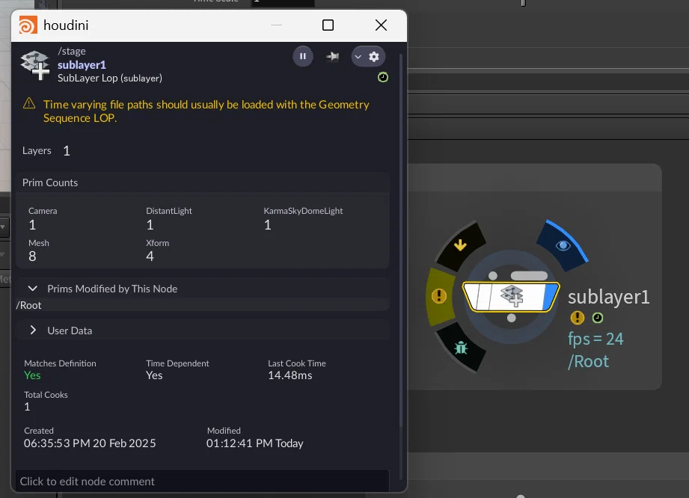Click the Matches Definition Yes value

32,375
